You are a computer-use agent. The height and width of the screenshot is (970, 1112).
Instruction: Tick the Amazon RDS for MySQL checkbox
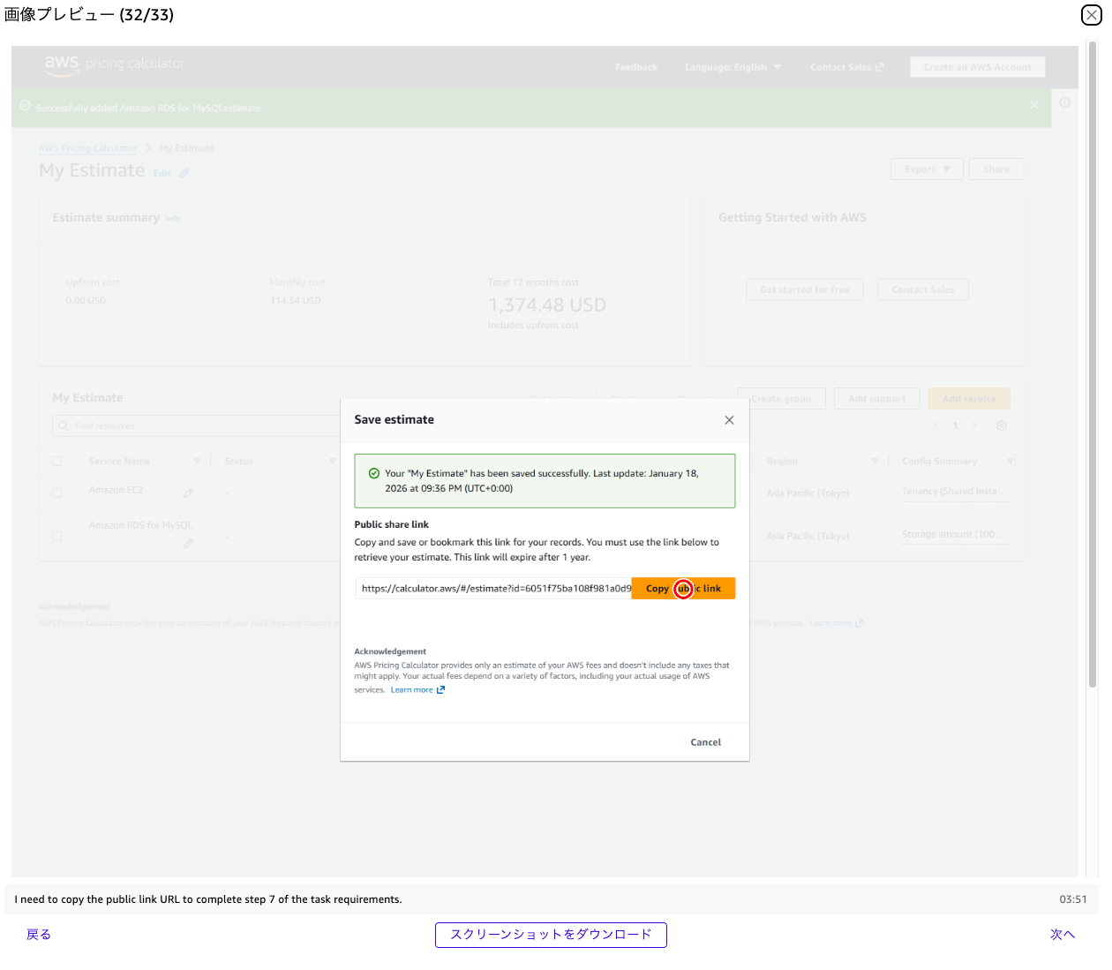[57, 536]
